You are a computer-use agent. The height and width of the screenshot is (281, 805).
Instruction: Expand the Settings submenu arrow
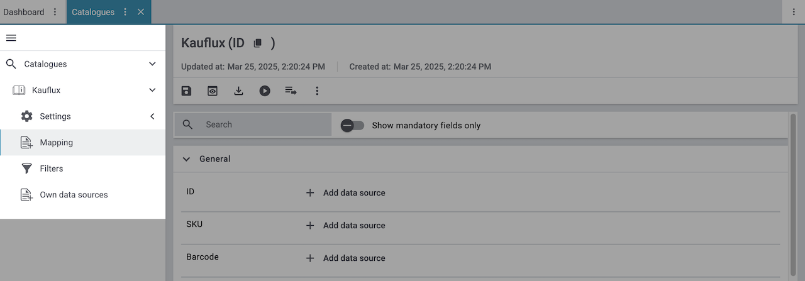152,116
